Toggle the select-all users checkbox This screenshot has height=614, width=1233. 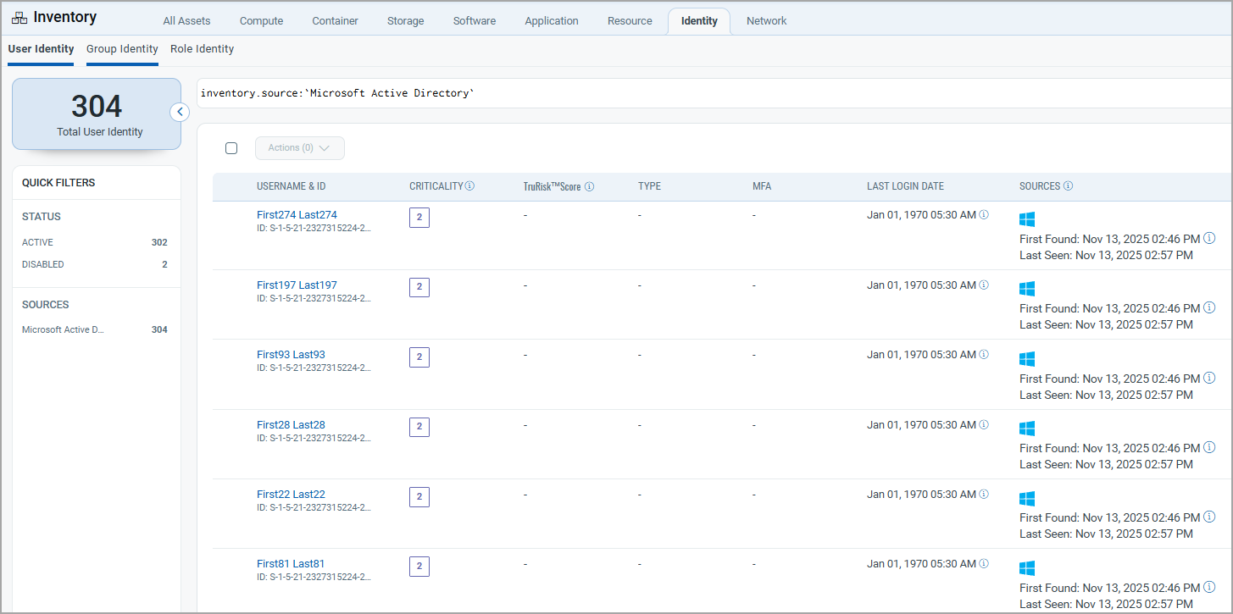[x=231, y=148]
